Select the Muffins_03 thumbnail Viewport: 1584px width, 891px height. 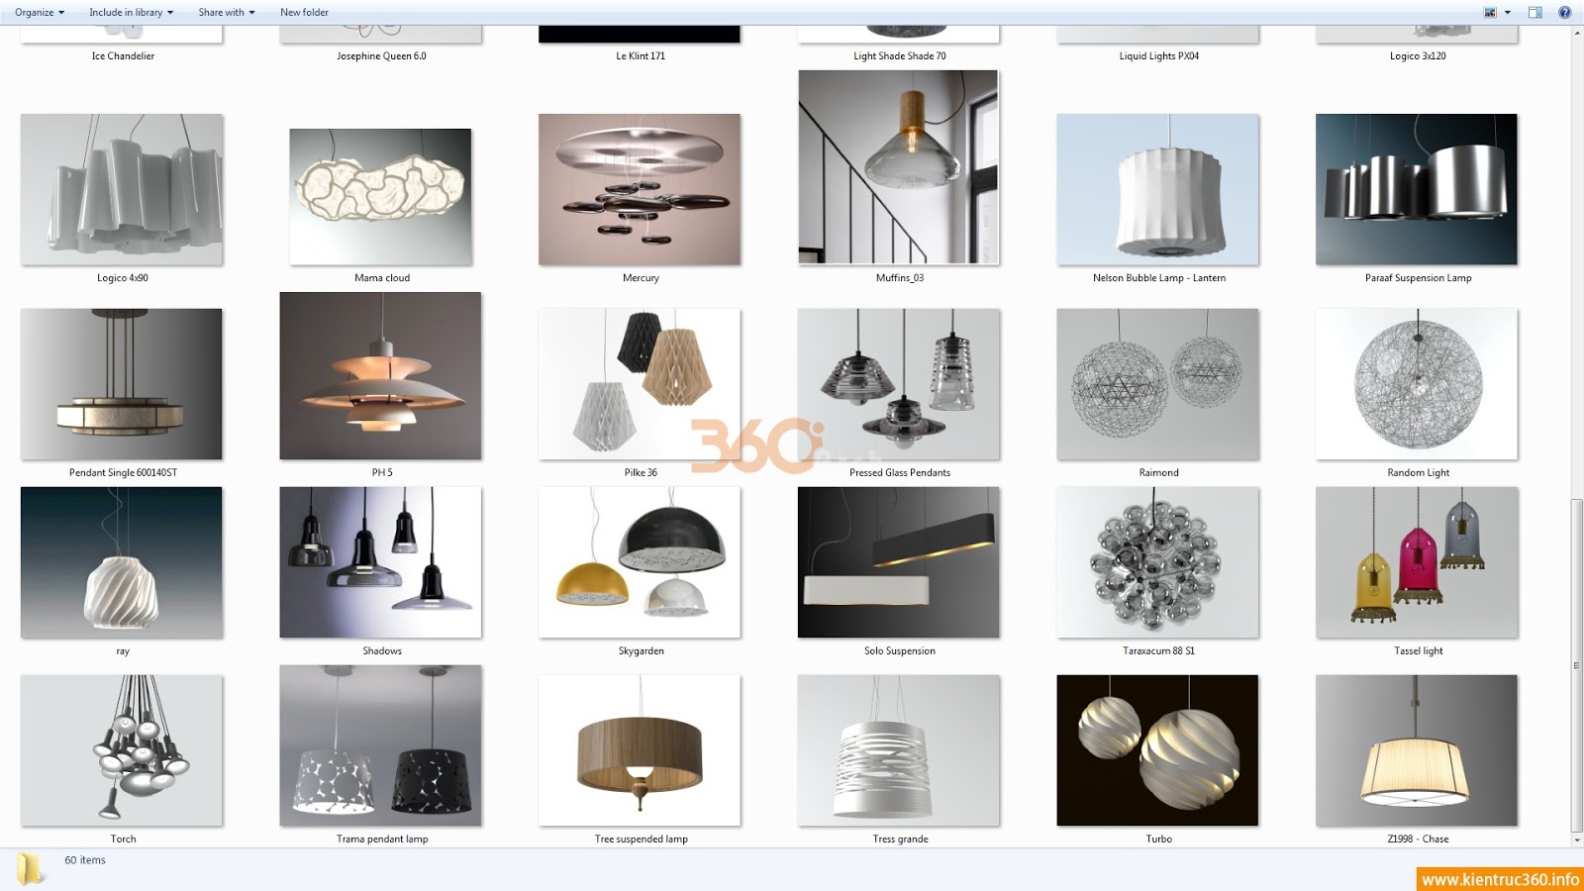(899, 166)
